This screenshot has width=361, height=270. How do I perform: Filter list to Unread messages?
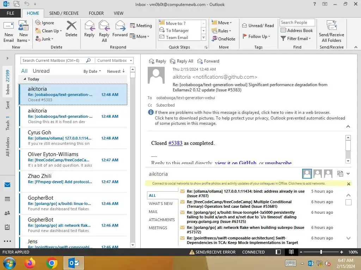tap(41, 71)
